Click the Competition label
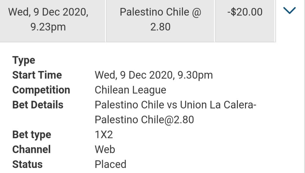The height and width of the screenshot is (173, 305). point(41,90)
